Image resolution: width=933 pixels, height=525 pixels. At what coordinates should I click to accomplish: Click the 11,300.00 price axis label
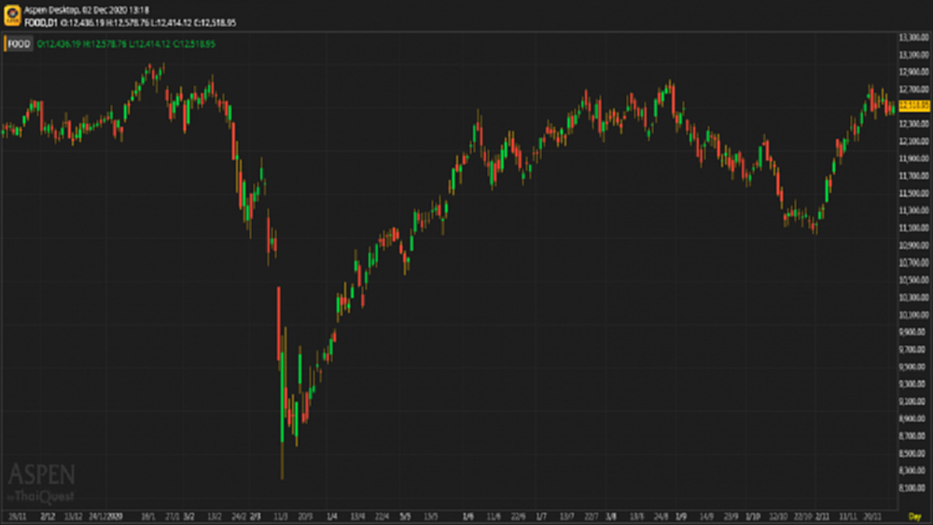[914, 211]
